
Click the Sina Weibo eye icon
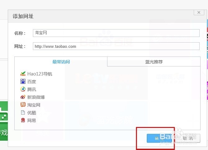23,97
